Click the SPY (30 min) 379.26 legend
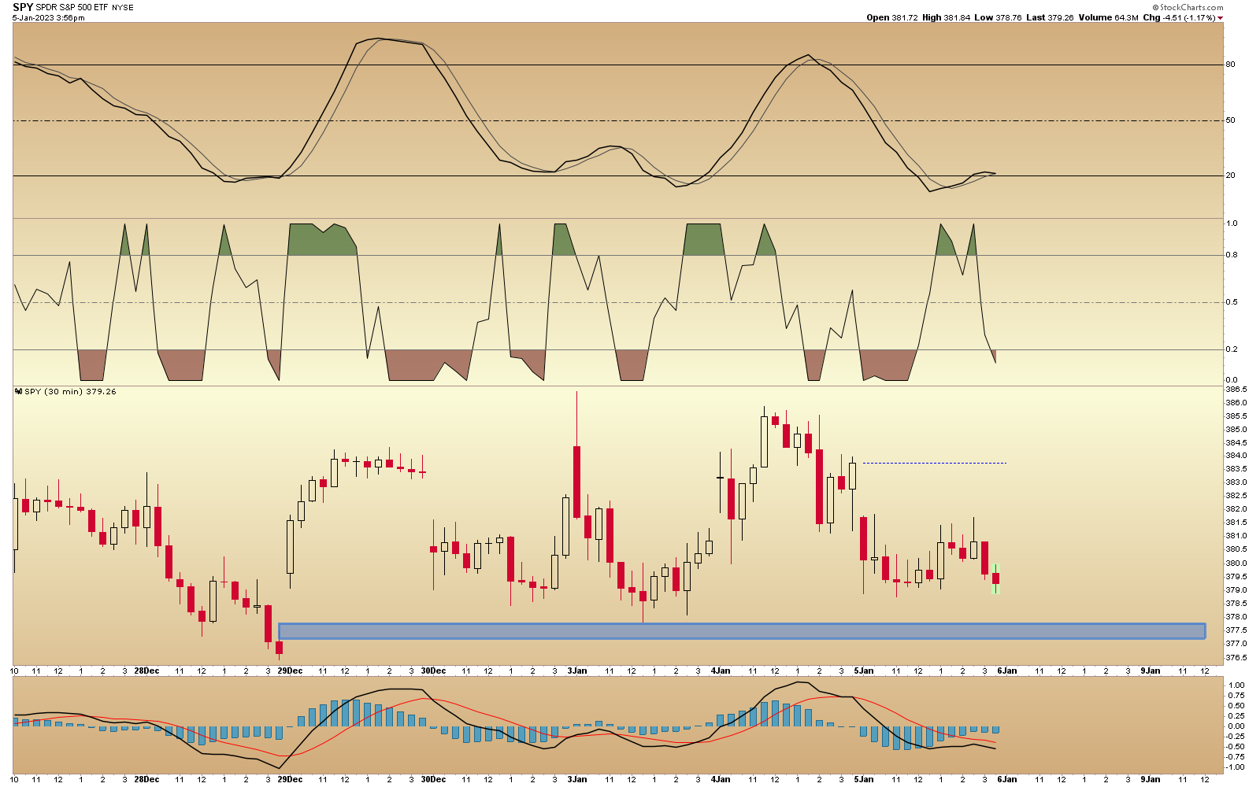Screen dimensions: 1260x787 [x=70, y=391]
